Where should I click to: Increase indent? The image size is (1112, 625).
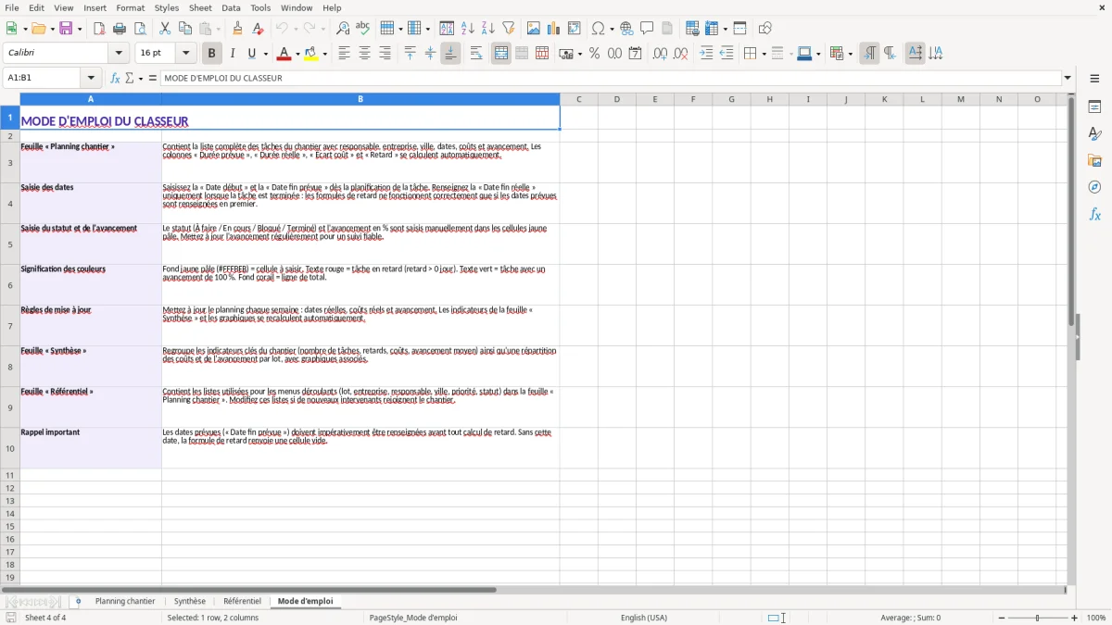click(706, 54)
